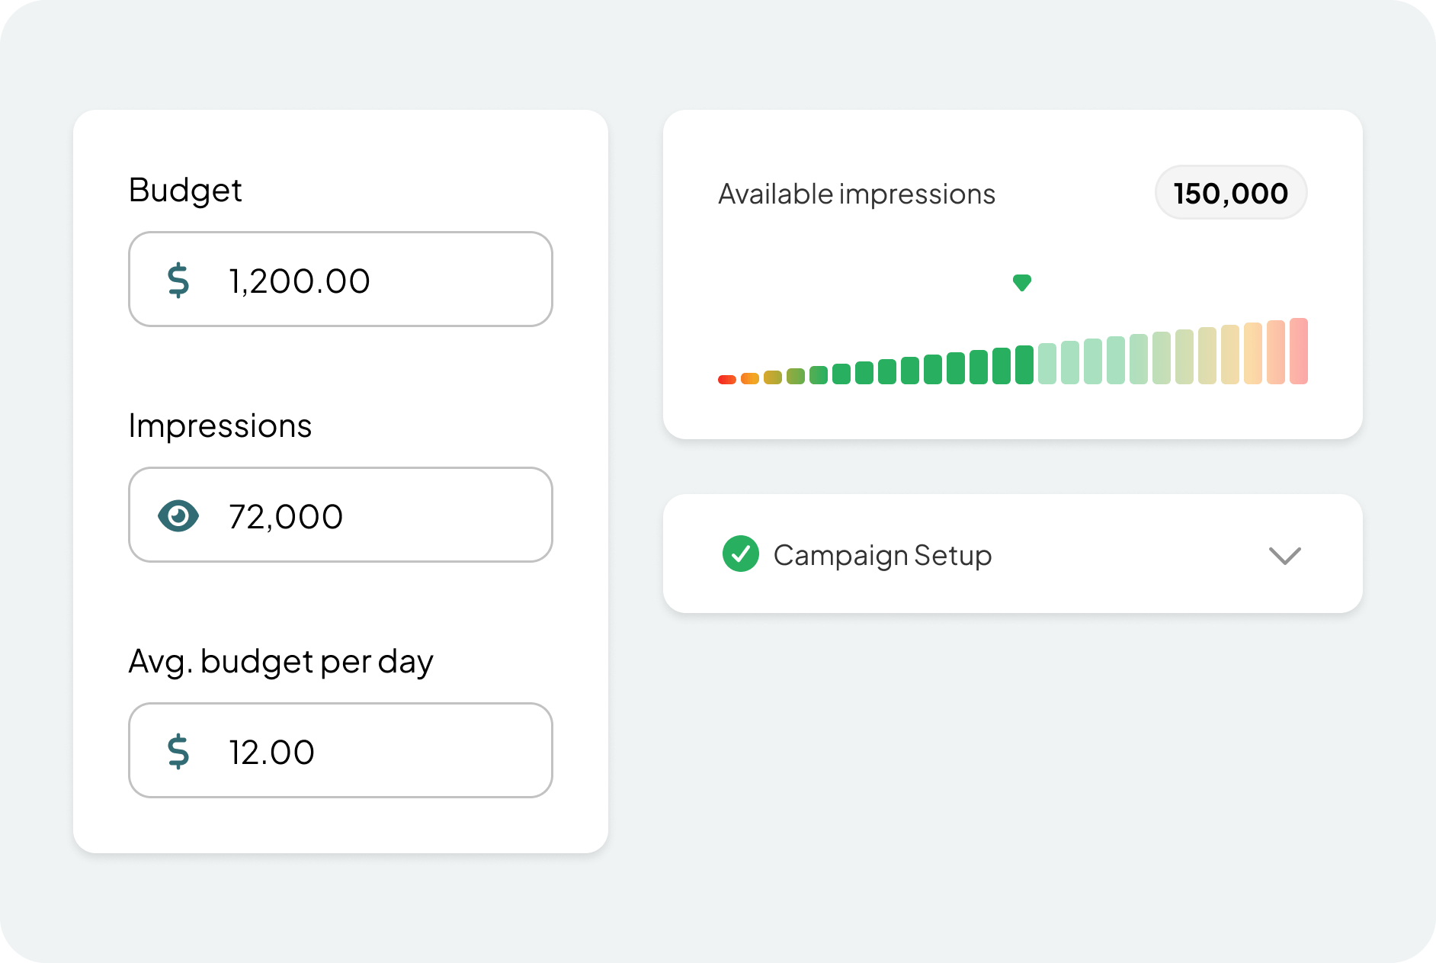Image resolution: width=1436 pixels, height=963 pixels.
Task: Click the green marker above the bar chart
Action: coord(1022,283)
